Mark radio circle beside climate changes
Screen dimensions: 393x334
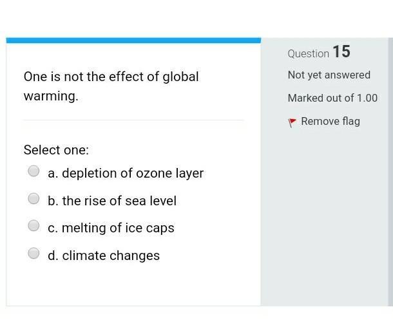coord(34,254)
